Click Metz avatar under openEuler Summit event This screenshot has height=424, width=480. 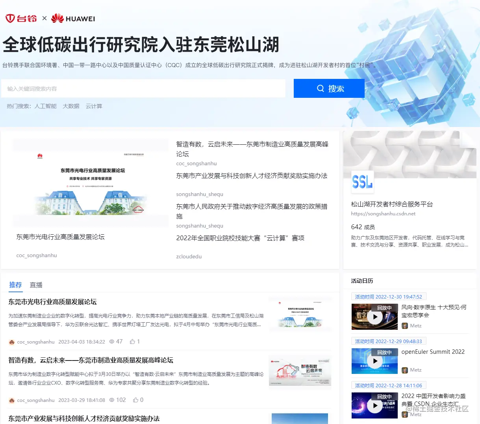point(405,370)
